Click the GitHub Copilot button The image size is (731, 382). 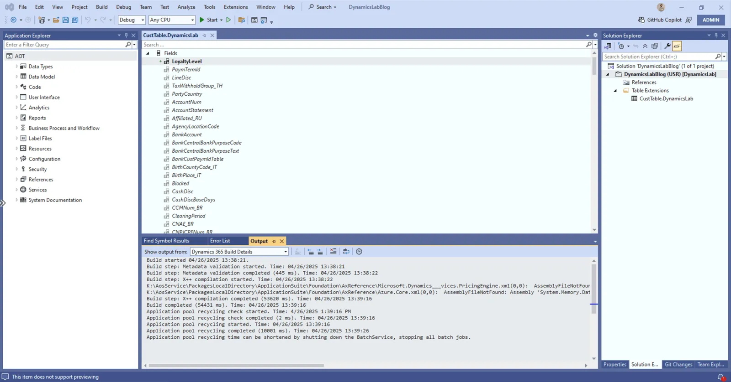[660, 20]
